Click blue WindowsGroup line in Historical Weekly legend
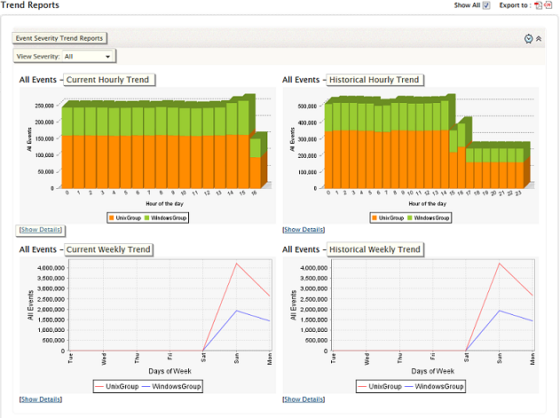 [408, 387]
